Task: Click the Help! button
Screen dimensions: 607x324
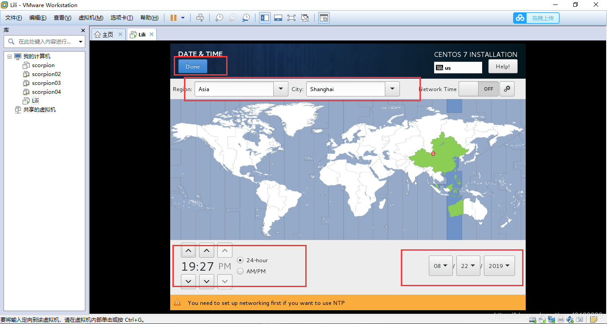Action: (x=503, y=67)
